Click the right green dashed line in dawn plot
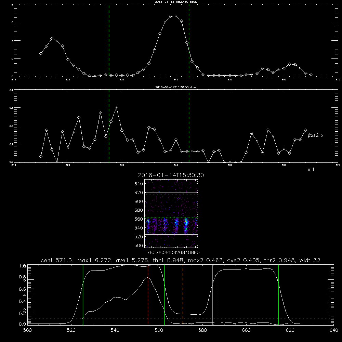 click(189, 40)
